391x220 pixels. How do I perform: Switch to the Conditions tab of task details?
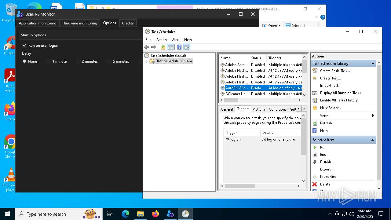tap(278, 109)
